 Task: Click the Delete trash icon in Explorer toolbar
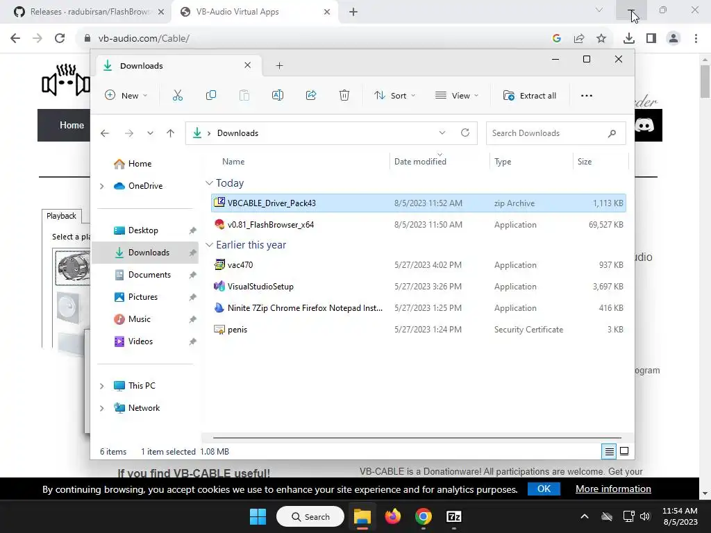tap(344, 95)
